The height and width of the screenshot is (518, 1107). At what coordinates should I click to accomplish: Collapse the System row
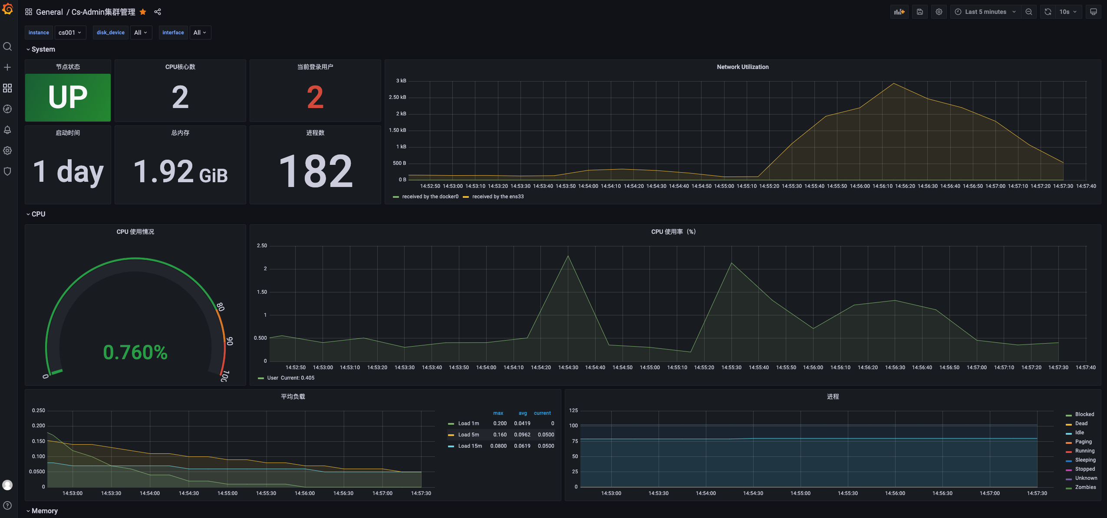43,49
